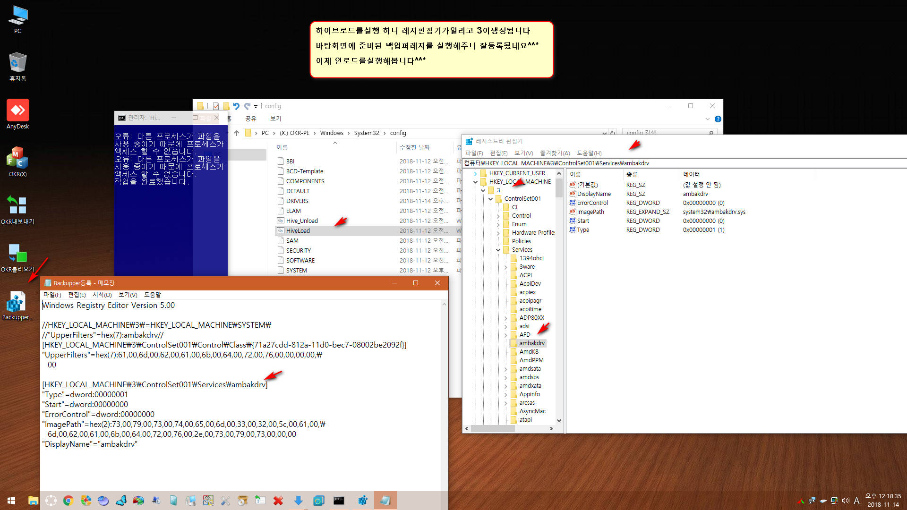Select the DisplayName value in registry
907x510 pixels.
(594, 194)
